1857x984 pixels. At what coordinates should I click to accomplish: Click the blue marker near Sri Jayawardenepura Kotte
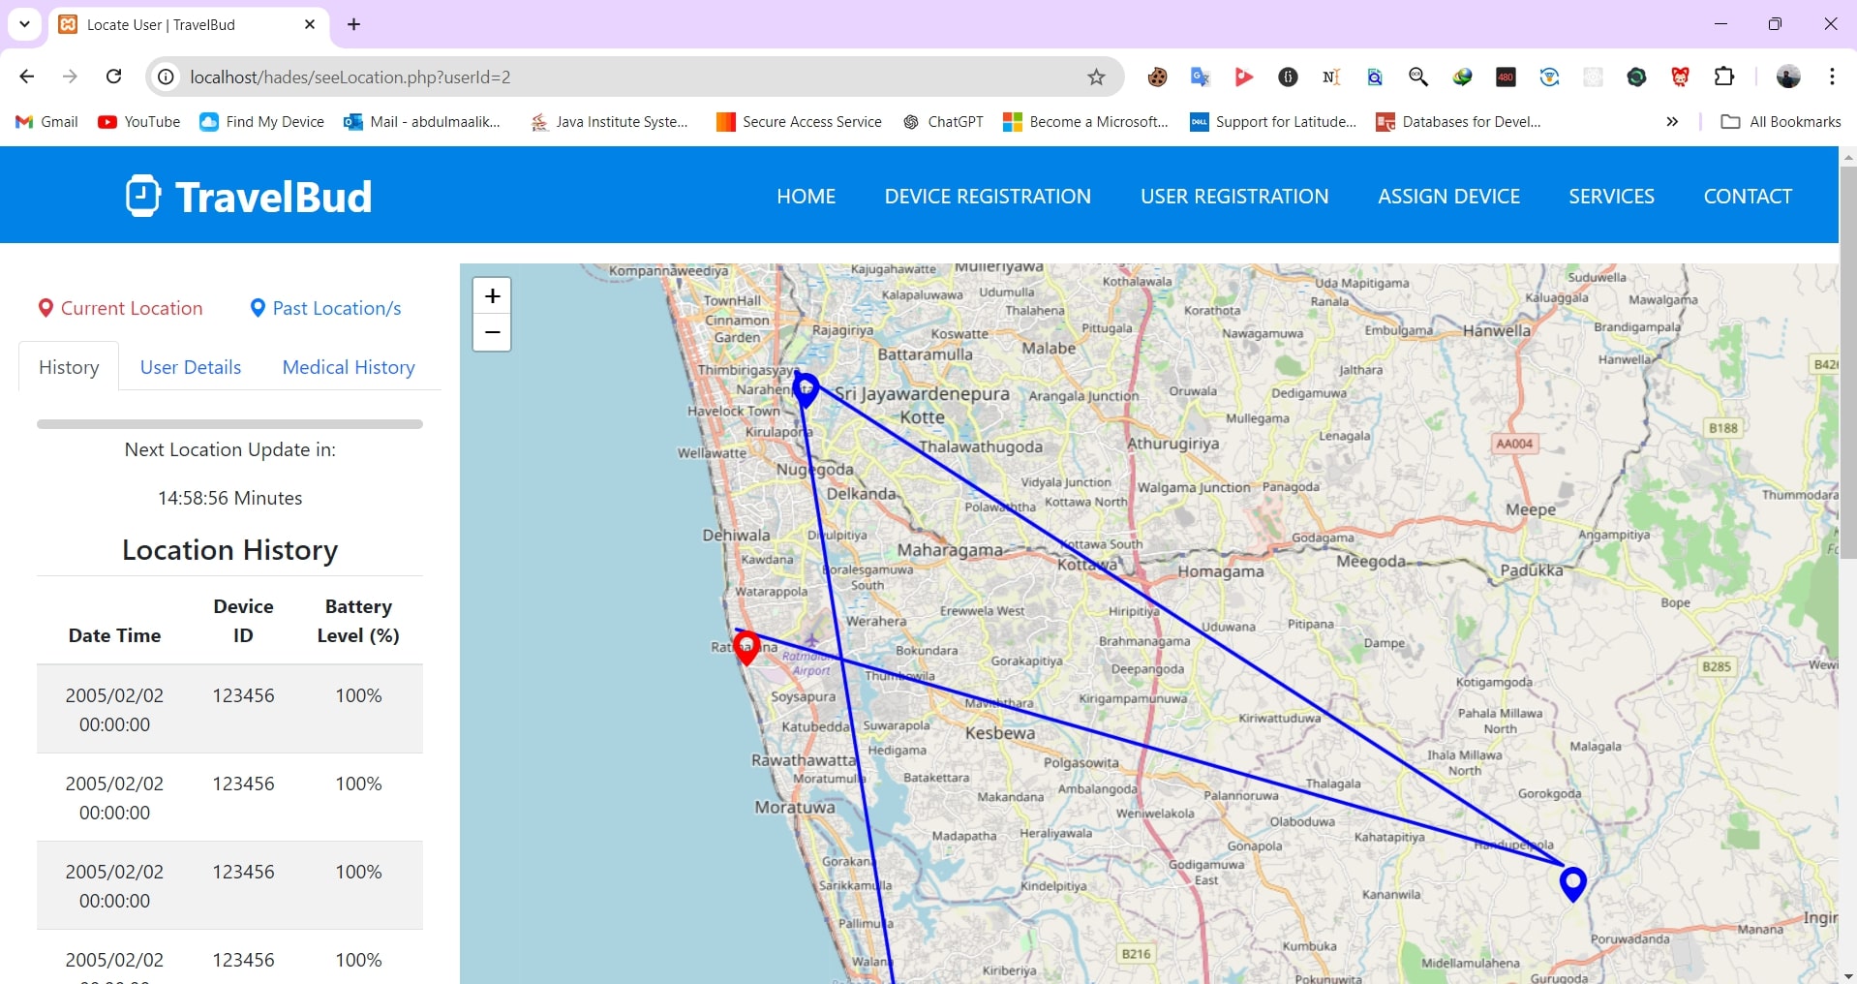pos(806,388)
